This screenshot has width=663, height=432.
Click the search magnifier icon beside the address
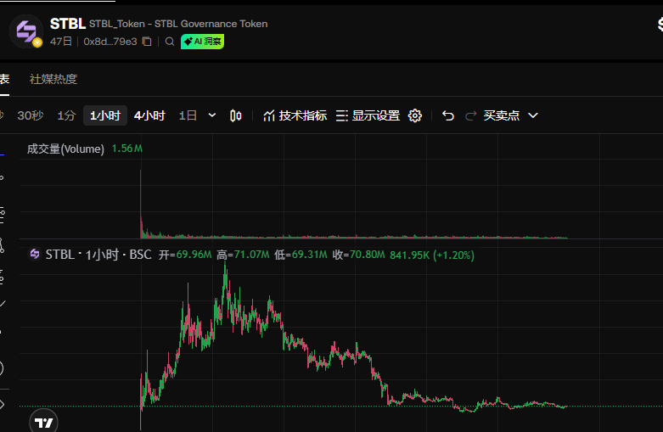(x=170, y=42)
